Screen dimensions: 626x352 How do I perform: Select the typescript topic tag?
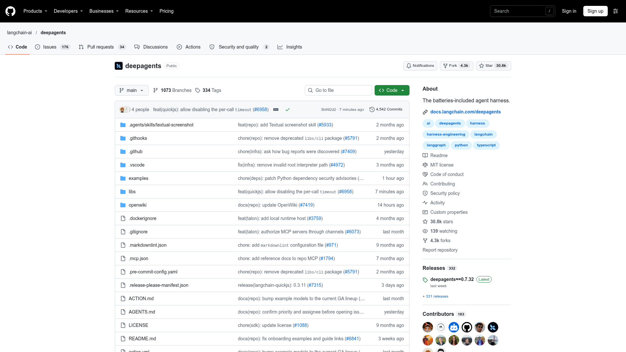[486, 145]
